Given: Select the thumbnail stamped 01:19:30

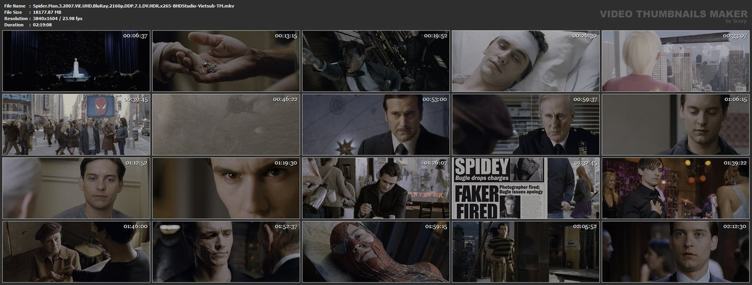Looking at the screenshot, I should pyautogui.click(x=226, y=188).
